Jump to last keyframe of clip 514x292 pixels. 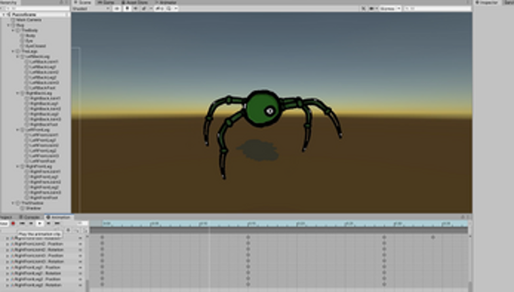[57, 223]
